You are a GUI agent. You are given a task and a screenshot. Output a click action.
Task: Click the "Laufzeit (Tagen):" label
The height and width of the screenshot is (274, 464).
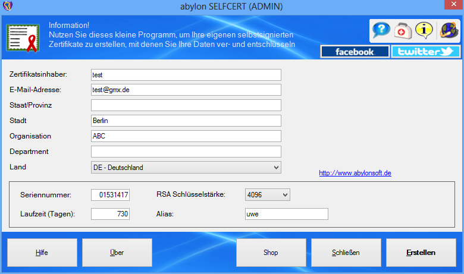coord(48,214)
